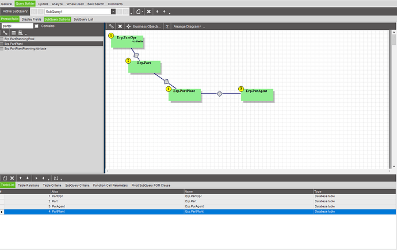Check the box next to Erp.PartPlantPlanningAttribute

[x=2, y=48]
